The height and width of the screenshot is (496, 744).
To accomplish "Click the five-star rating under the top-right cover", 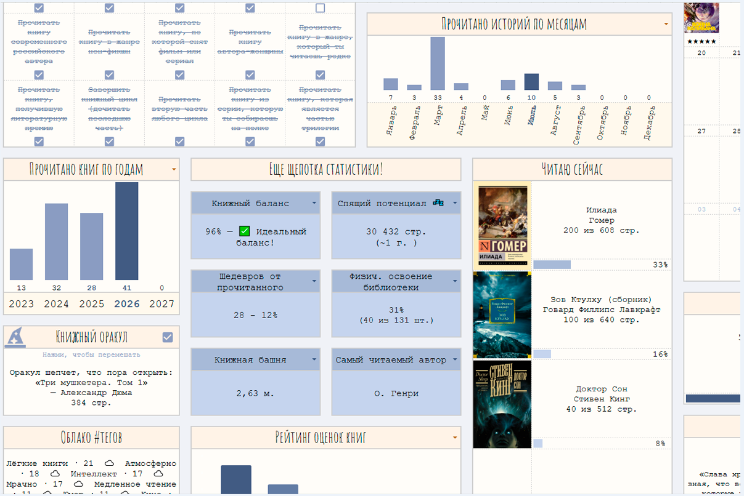I will coord(701,41).
